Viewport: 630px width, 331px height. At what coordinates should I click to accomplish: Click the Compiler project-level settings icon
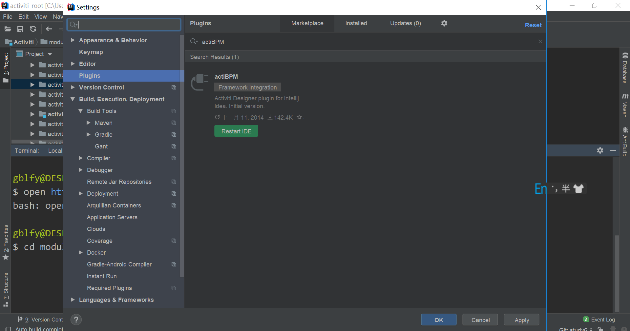pos(174,158)
